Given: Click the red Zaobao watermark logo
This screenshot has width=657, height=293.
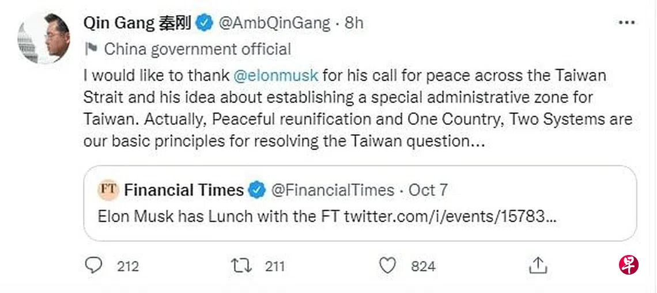Looking at the screenshot, I should point(629,264).
